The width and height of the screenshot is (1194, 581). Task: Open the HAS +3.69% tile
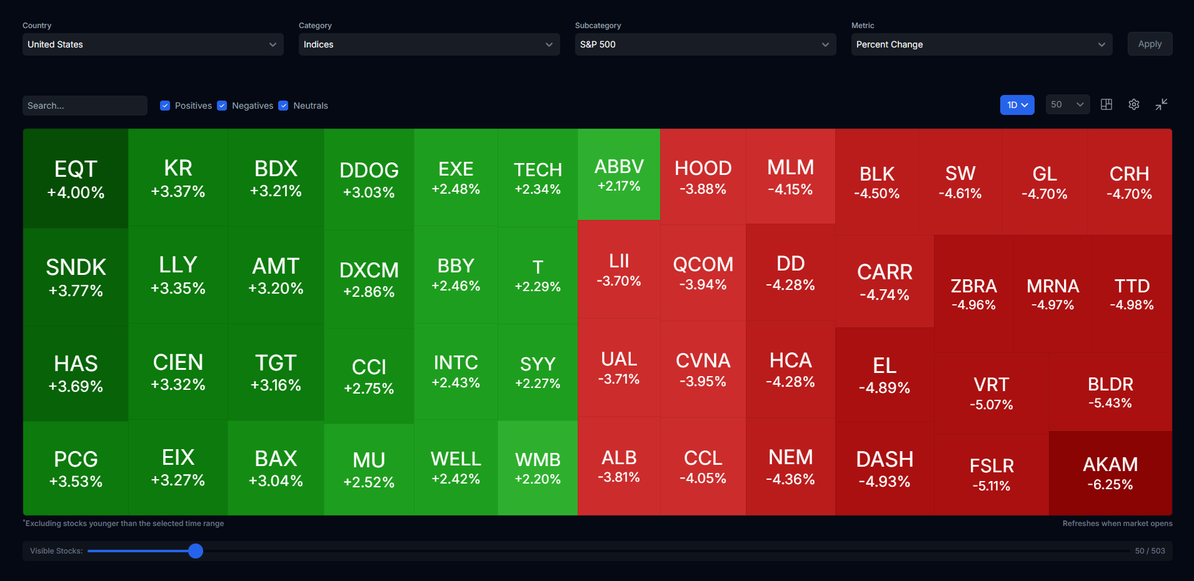click(x=76, y=374)
